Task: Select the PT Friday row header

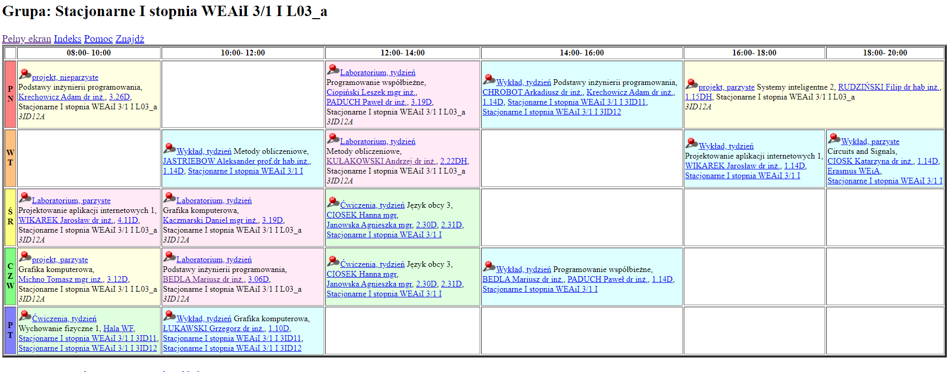Action: pyautogui.click(x=10, y=331)
